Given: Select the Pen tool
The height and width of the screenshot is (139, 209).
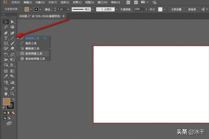Looking at the screenshot, I should click(x=6, y=33).
